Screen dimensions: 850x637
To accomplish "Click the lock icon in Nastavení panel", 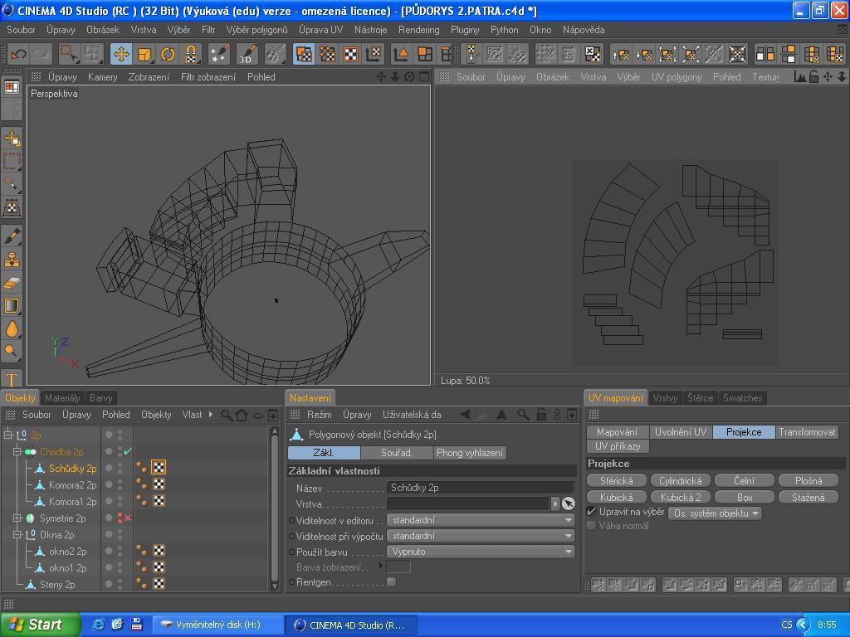I will 541,415.
